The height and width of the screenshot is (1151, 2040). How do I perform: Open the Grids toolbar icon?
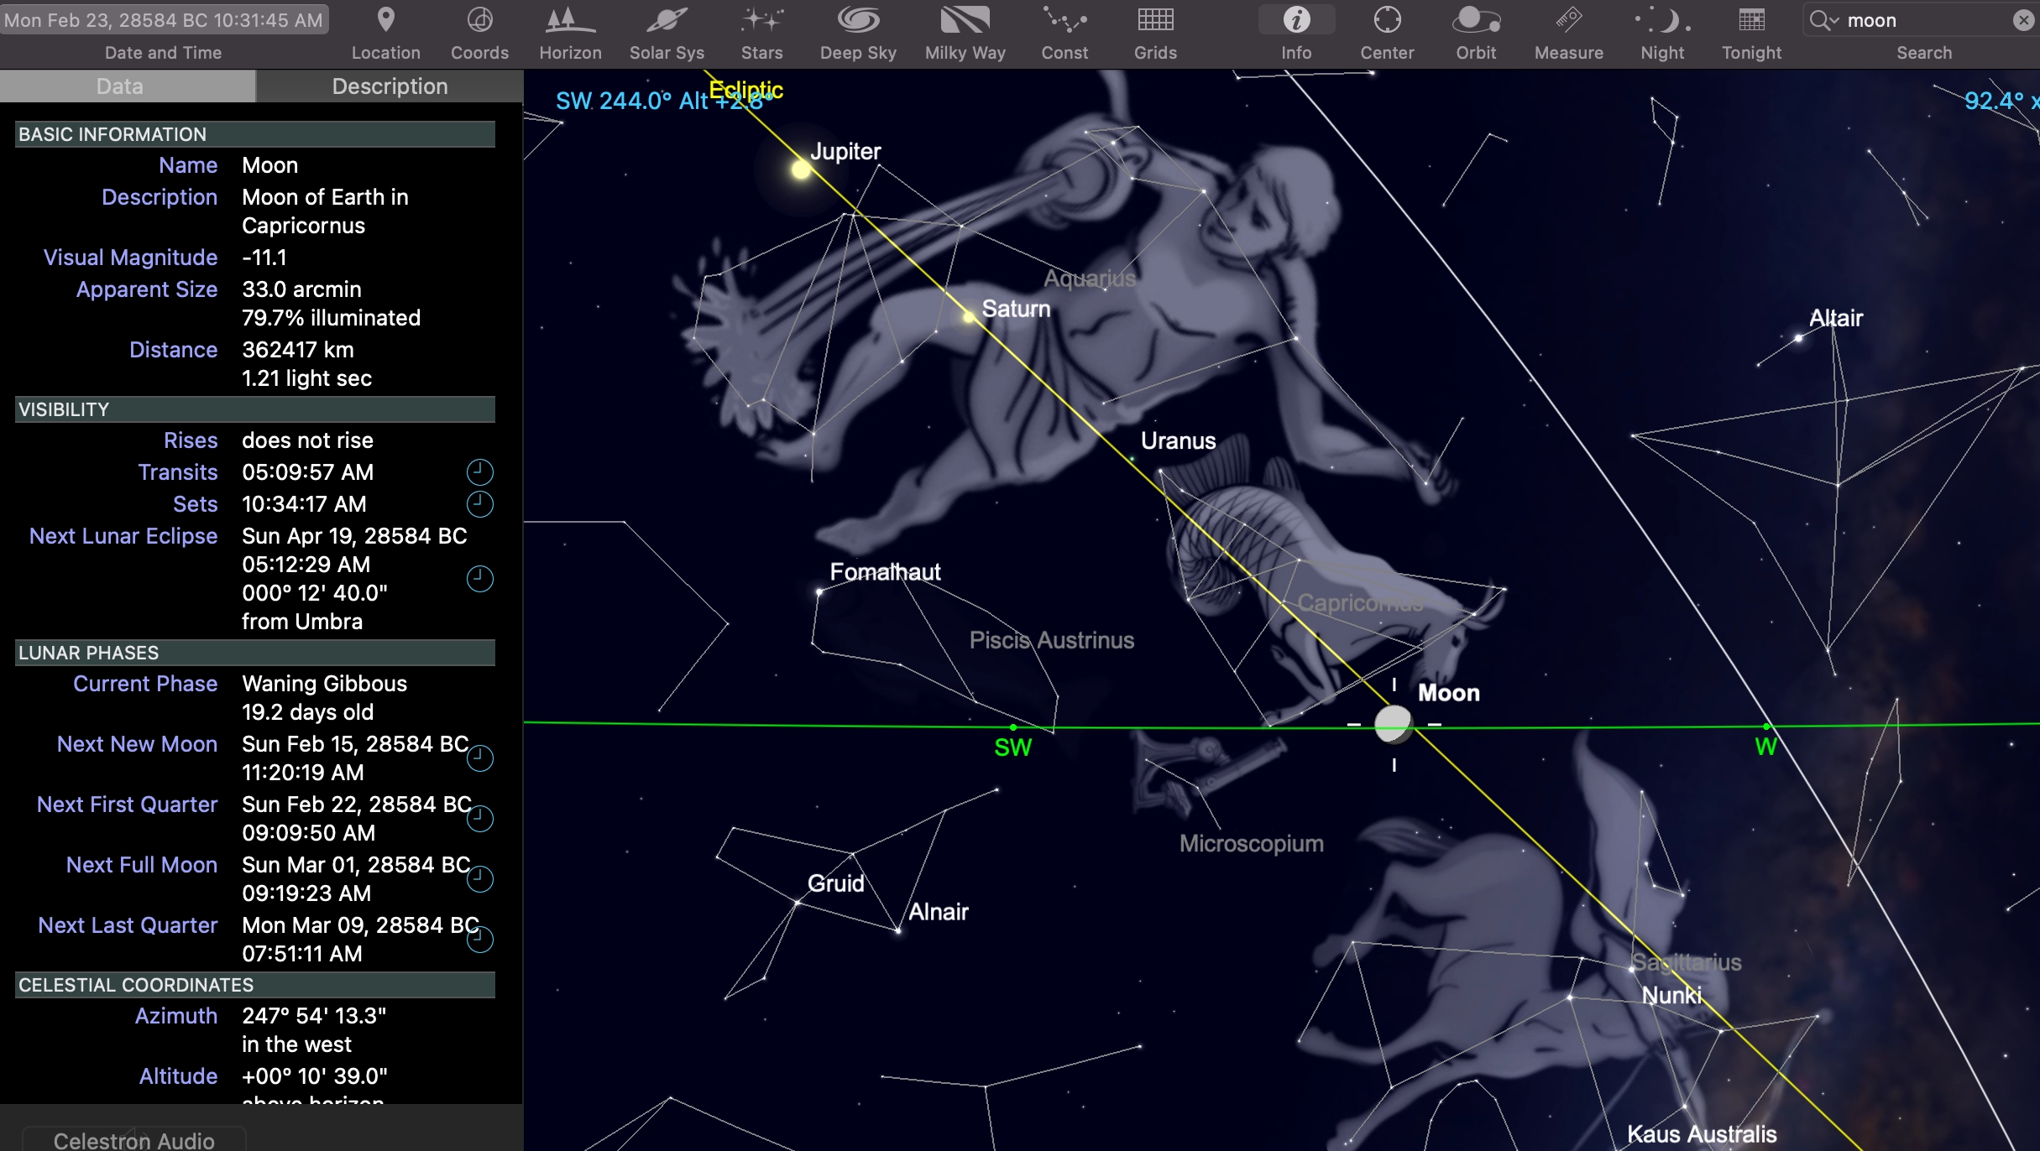1155,20
